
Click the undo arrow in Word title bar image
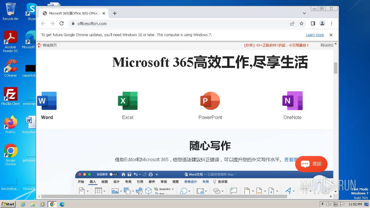click(136, 174)
